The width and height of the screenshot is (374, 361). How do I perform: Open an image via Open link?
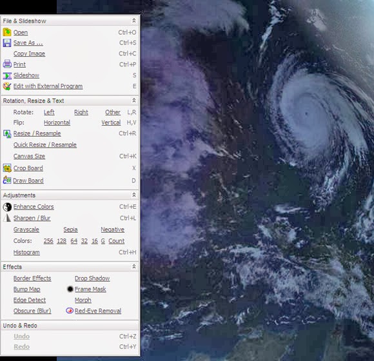(x=21, y=32)
